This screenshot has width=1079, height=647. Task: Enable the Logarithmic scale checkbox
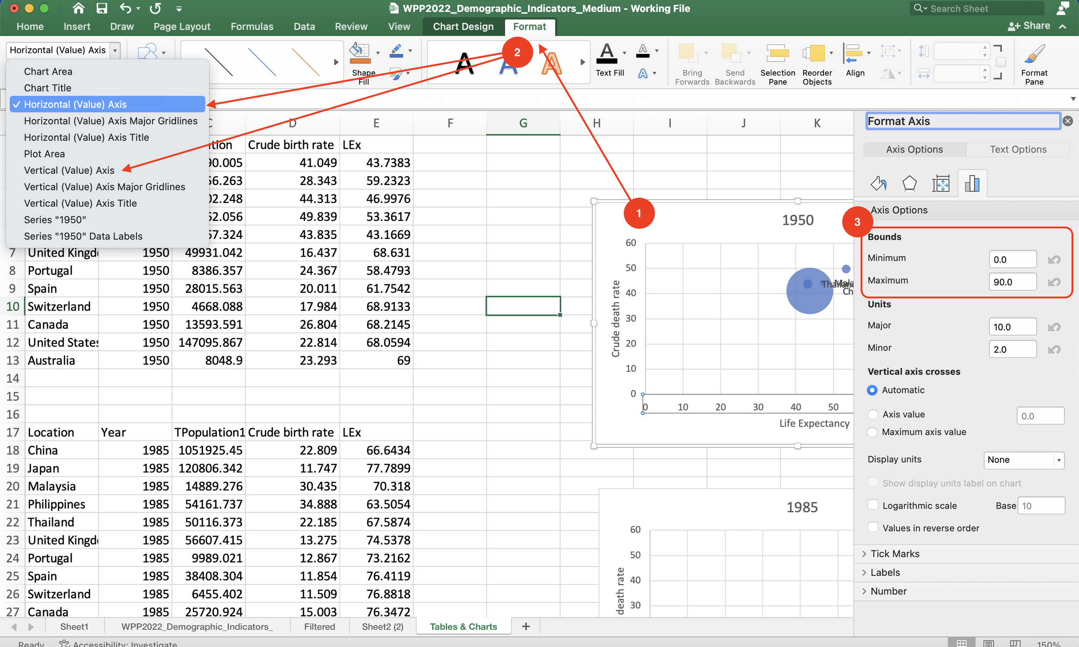[x=873, y=505]
